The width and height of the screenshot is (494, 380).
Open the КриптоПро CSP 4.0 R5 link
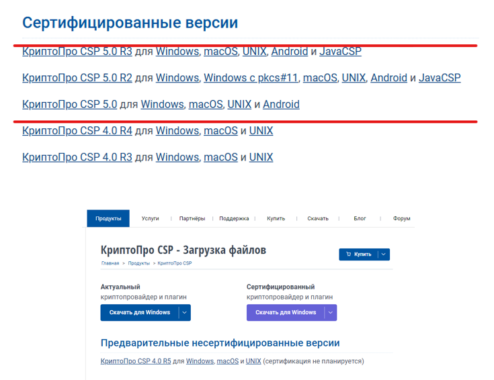click(136, 361)
